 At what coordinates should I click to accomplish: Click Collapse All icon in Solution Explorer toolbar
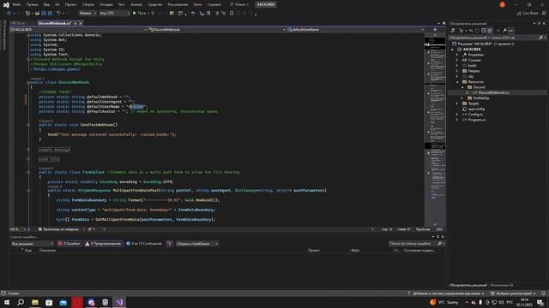483,31
